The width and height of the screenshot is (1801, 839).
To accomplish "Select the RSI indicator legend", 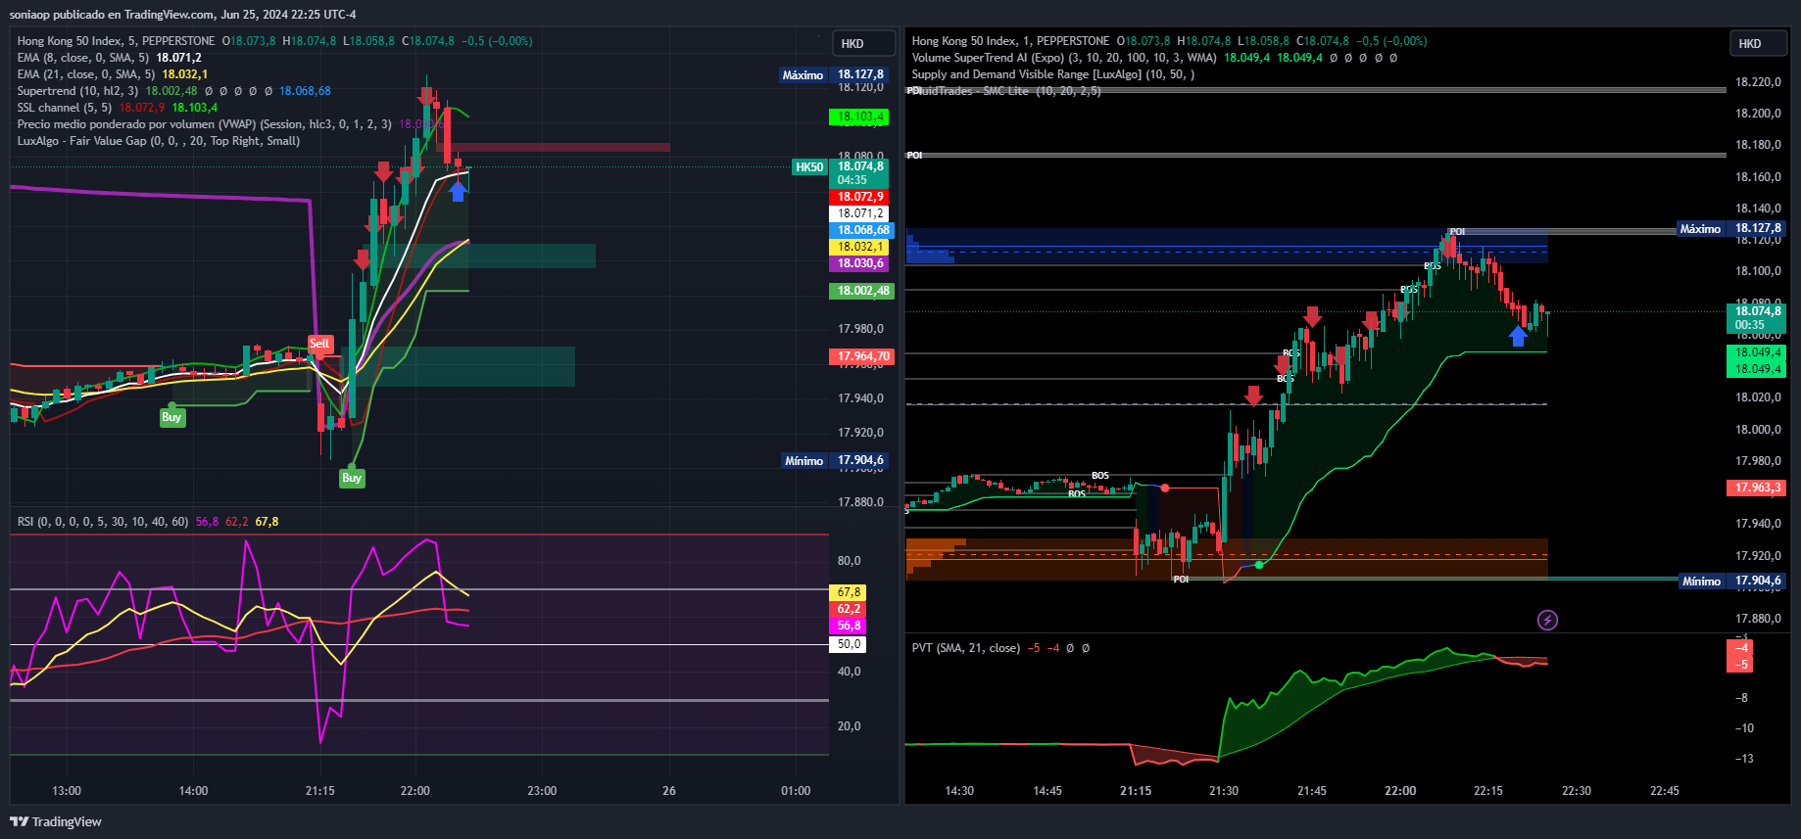I will pyautogui.click(x=148, y=522).
